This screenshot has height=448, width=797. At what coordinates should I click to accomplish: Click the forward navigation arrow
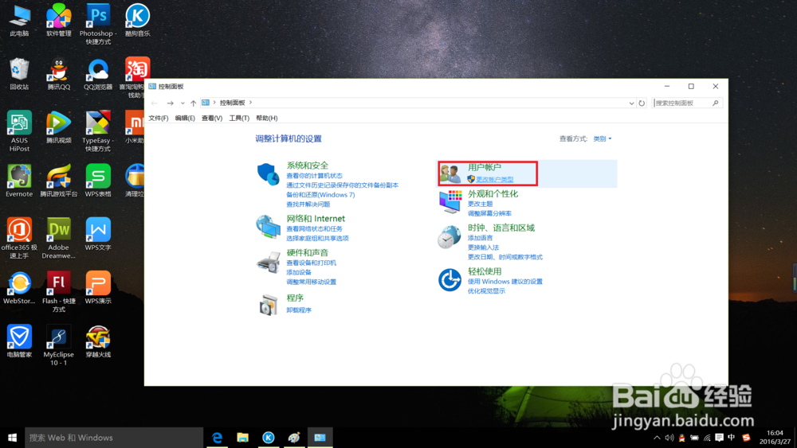(x=171, y=103)
